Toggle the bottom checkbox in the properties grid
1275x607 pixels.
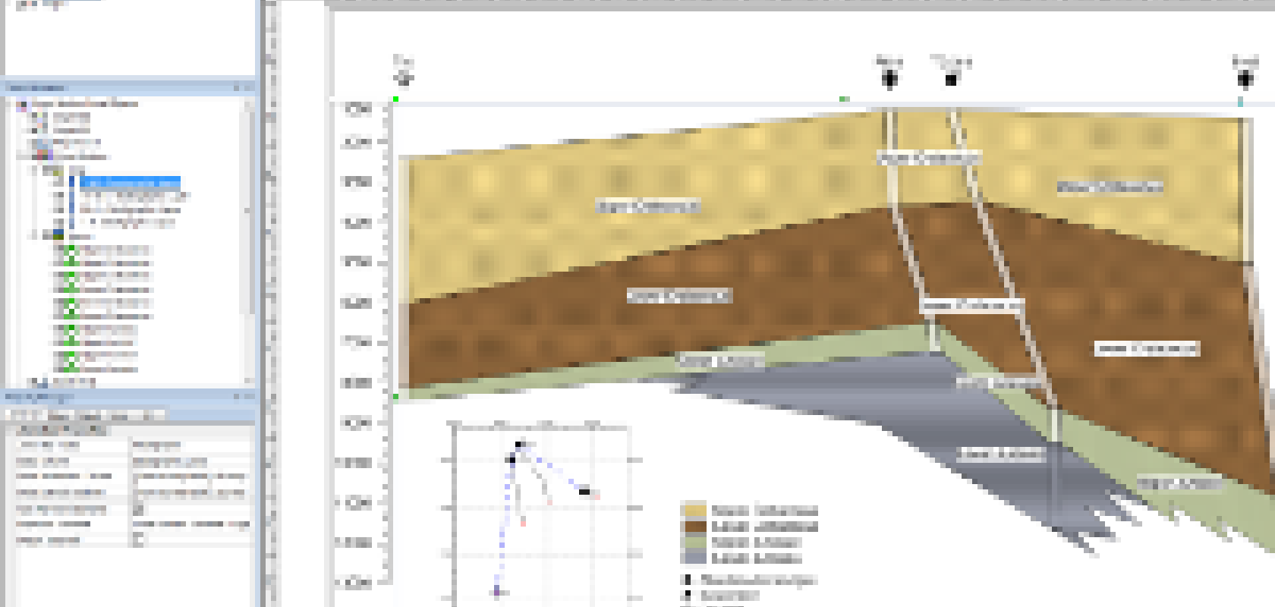138,539
